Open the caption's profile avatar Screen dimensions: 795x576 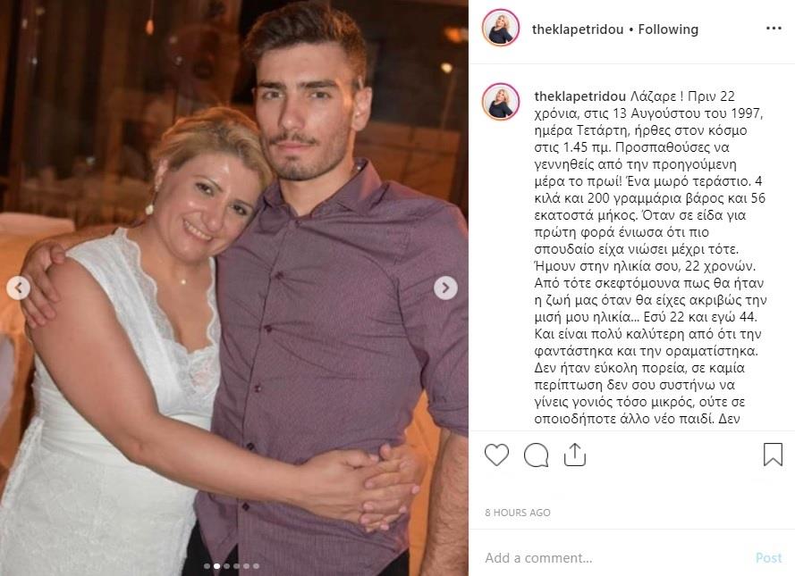click(501, 101)
